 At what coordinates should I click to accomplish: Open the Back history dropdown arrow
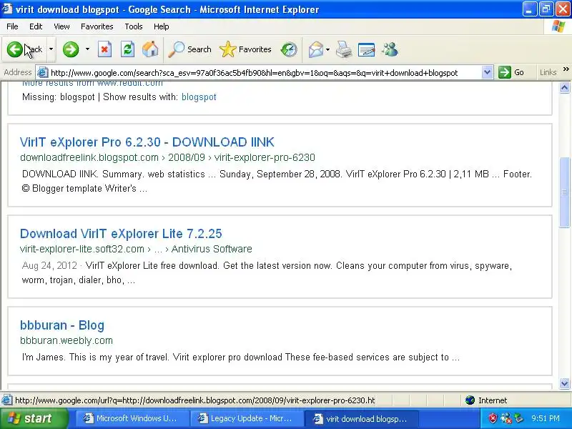(x=51, y=49)
